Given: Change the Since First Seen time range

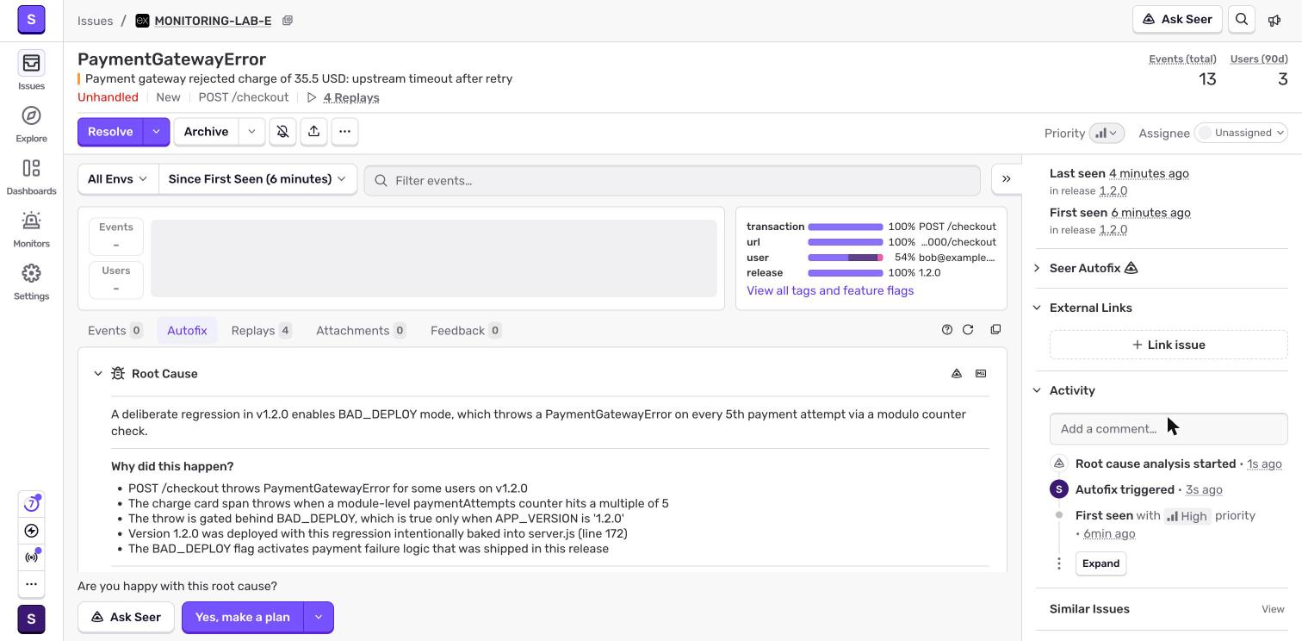Looking at the screenshot, I should (257, 179).
